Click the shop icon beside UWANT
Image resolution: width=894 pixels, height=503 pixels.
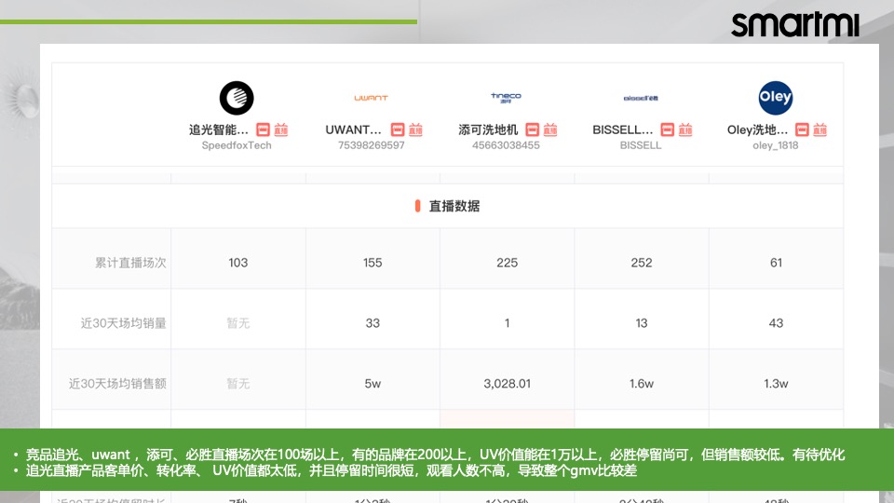[x=398, y=129]
